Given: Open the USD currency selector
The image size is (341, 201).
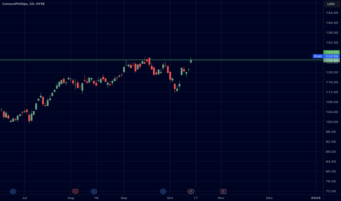Looking at the screenshot, I should click(x=331, y=4).
